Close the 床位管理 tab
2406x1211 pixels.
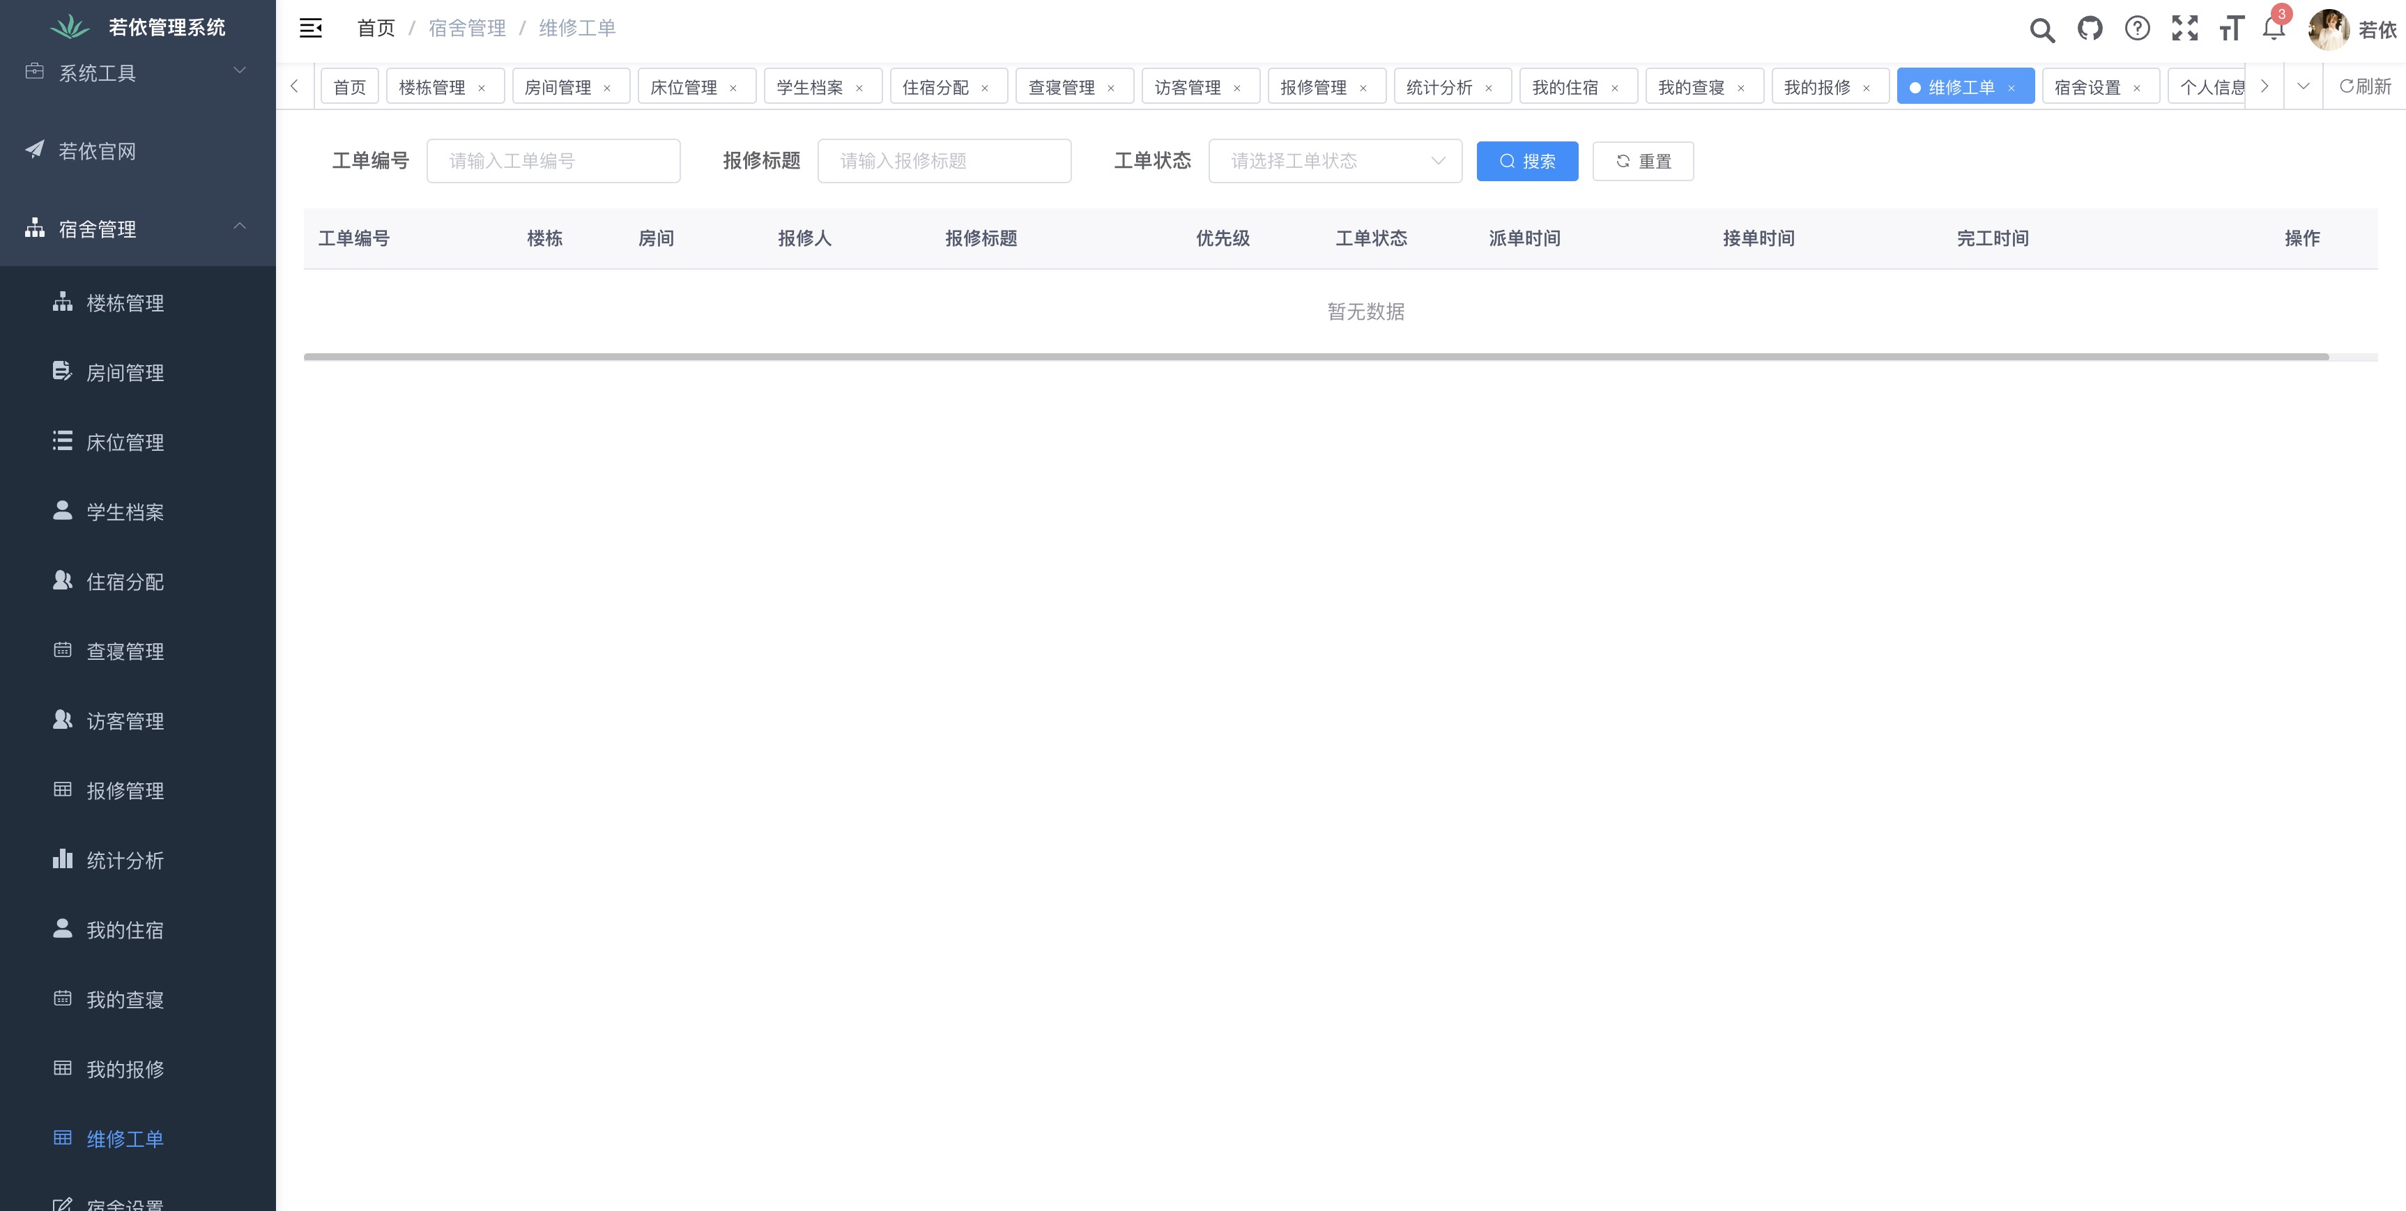(x=733, y=88)
